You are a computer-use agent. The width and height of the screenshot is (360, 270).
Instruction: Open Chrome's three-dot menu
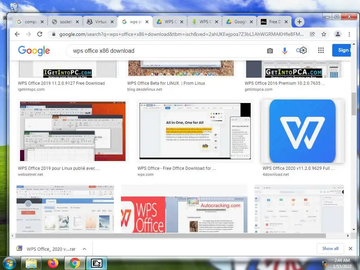point(349,34)
